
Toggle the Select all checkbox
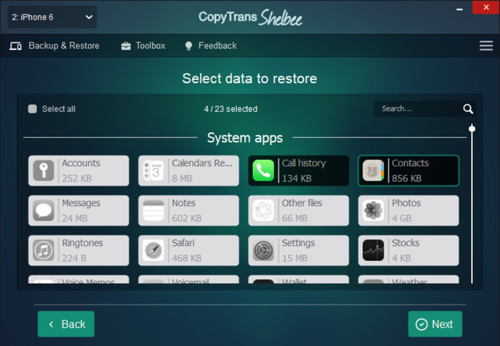click(32, 109)
